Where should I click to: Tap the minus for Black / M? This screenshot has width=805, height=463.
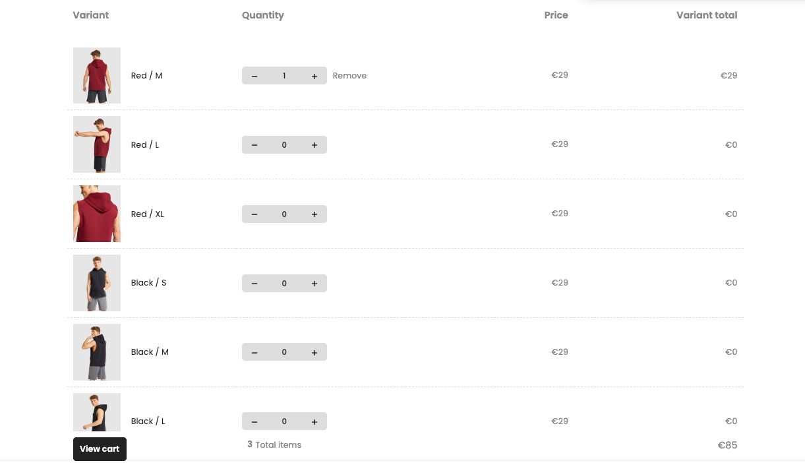tap(254, 353)
